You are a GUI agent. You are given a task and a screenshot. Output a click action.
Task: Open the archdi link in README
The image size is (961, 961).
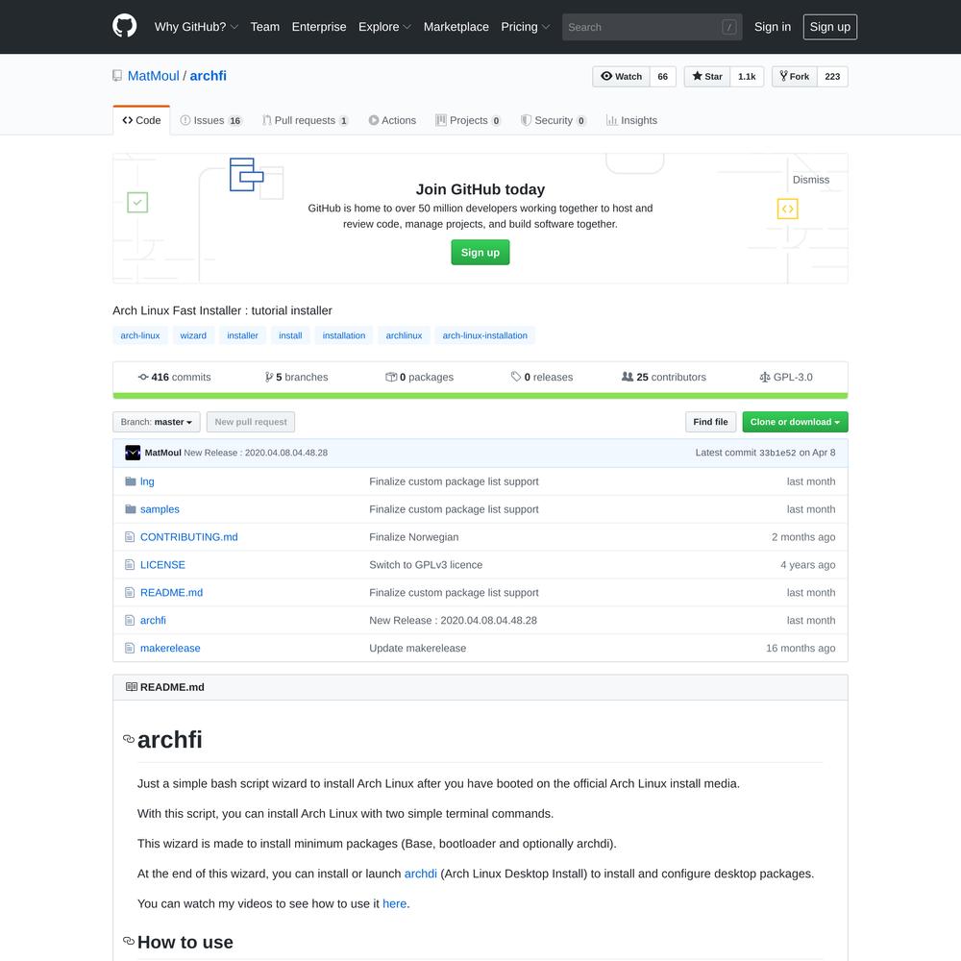point(421,874)
